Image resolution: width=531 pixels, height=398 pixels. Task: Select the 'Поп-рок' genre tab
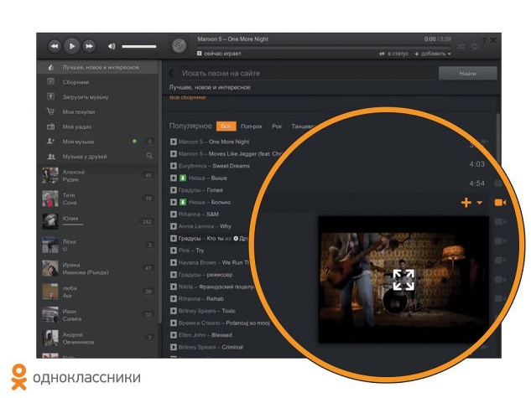pos(252,127)
